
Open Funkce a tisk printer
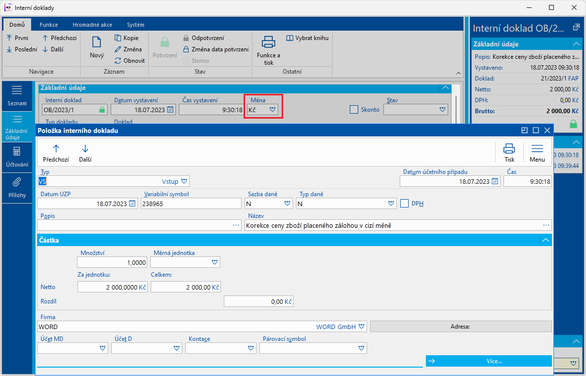268,50
